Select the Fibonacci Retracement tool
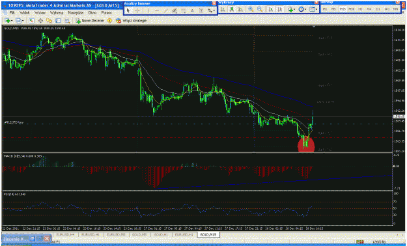This screenshot has height=246, width=407. click(x=184, y=10)
